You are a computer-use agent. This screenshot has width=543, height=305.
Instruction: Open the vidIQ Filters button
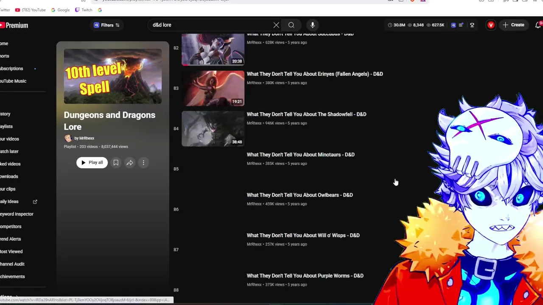[107, 25]
